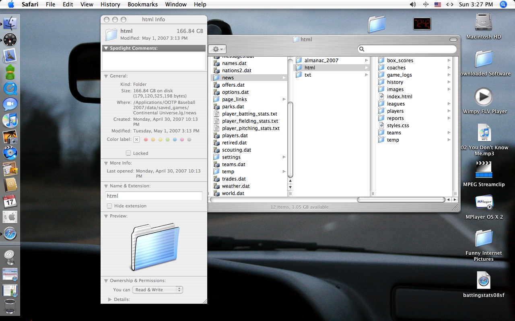Click the Spotlight magnifier in menu bar
515x321 pixels.
pyautogui.click(x=503, y=4)
